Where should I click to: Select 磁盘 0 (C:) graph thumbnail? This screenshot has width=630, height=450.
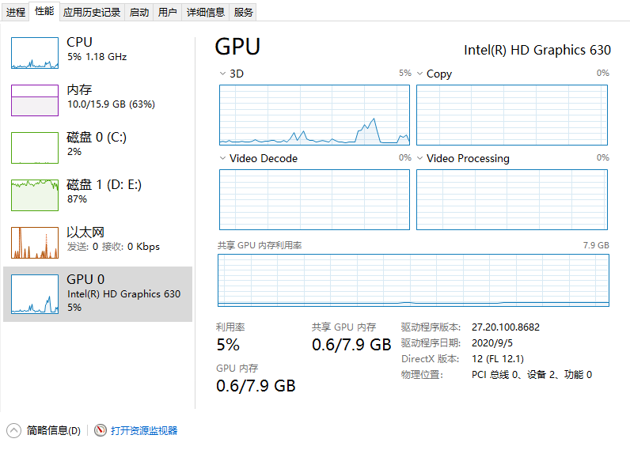(35, 148)
